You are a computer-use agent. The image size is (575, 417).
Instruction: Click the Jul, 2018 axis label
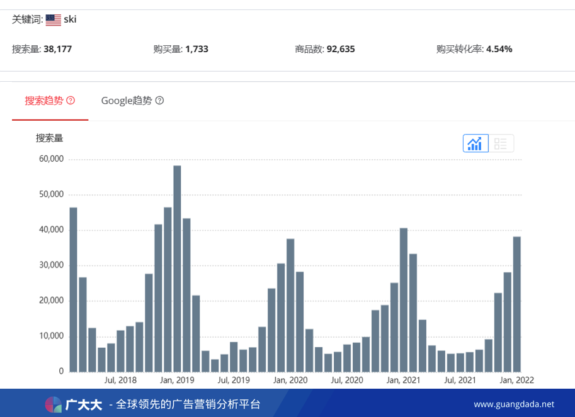pos(120,381)
